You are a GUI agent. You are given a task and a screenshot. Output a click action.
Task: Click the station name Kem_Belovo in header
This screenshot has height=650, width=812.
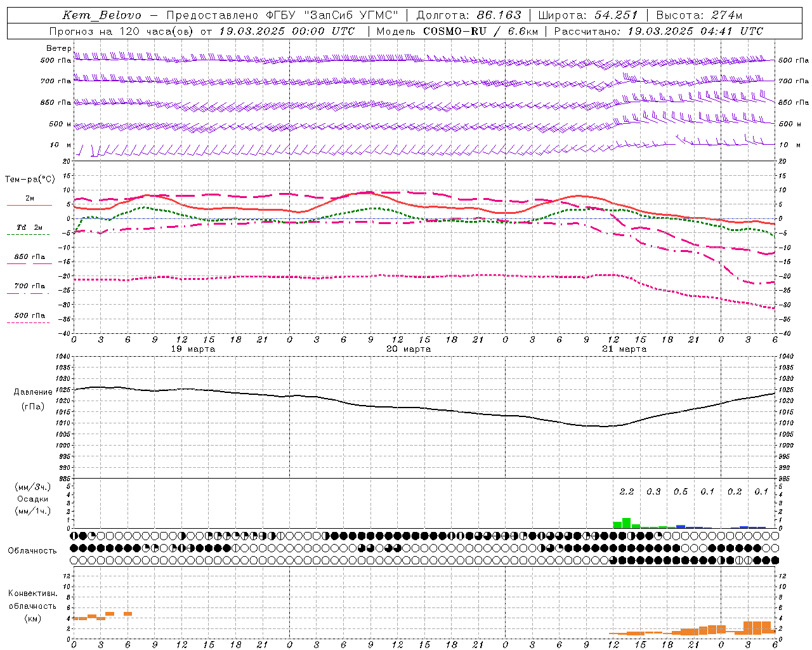[101, 15]
